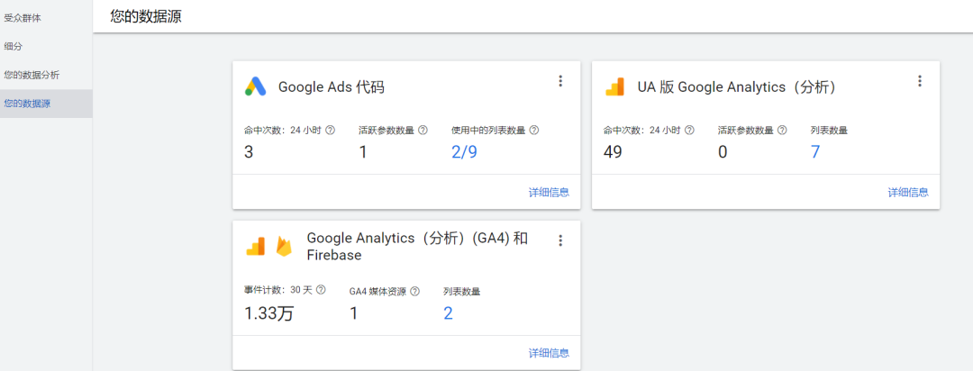The image size is (973, 371).
Task: Open the UA 版 Google Analytics three-dot menu
Action: pos(920,81)
